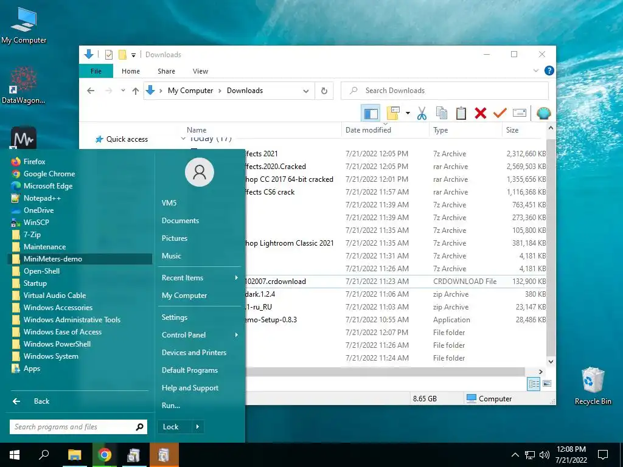Click the volume icon in system tray
623x467 pixels.
[x=544, y=455]
